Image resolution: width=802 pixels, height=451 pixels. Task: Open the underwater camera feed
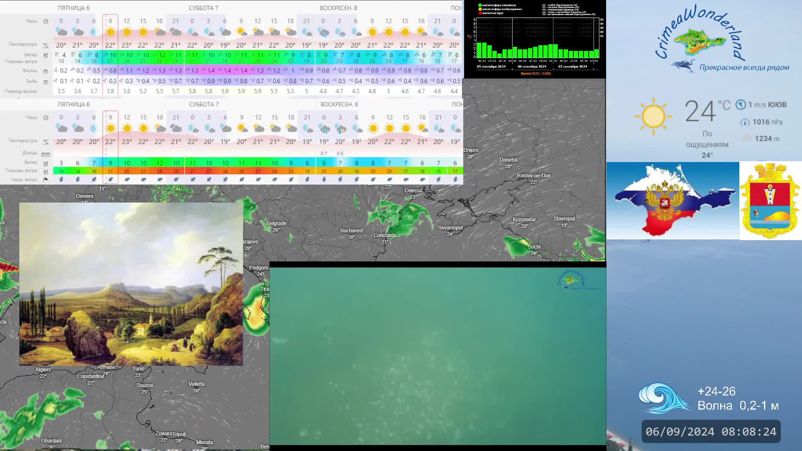[x=438, y=356]
